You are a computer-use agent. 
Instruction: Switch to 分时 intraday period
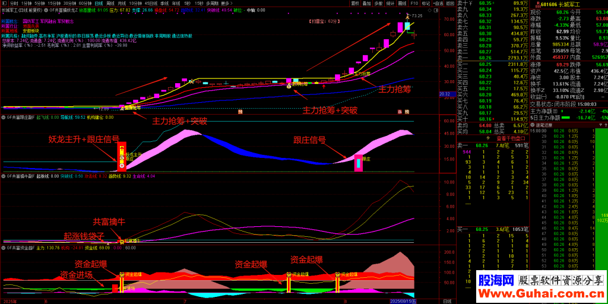click(14, 3)
